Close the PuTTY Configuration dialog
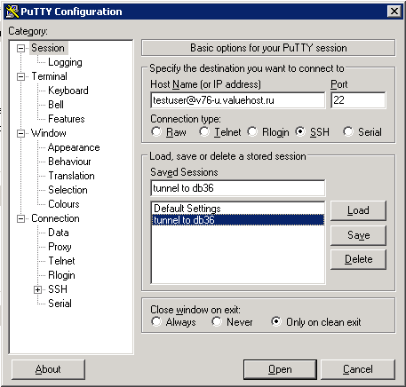The image size is (406, 387). click(x=394, y=12)
